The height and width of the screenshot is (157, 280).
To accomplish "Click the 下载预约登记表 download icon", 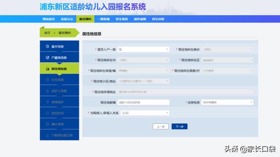I will [x=47, y=135].
